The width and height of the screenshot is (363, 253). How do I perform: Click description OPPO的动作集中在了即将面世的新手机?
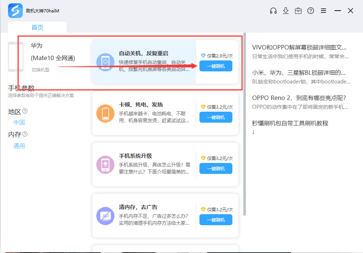click(300, 107)
